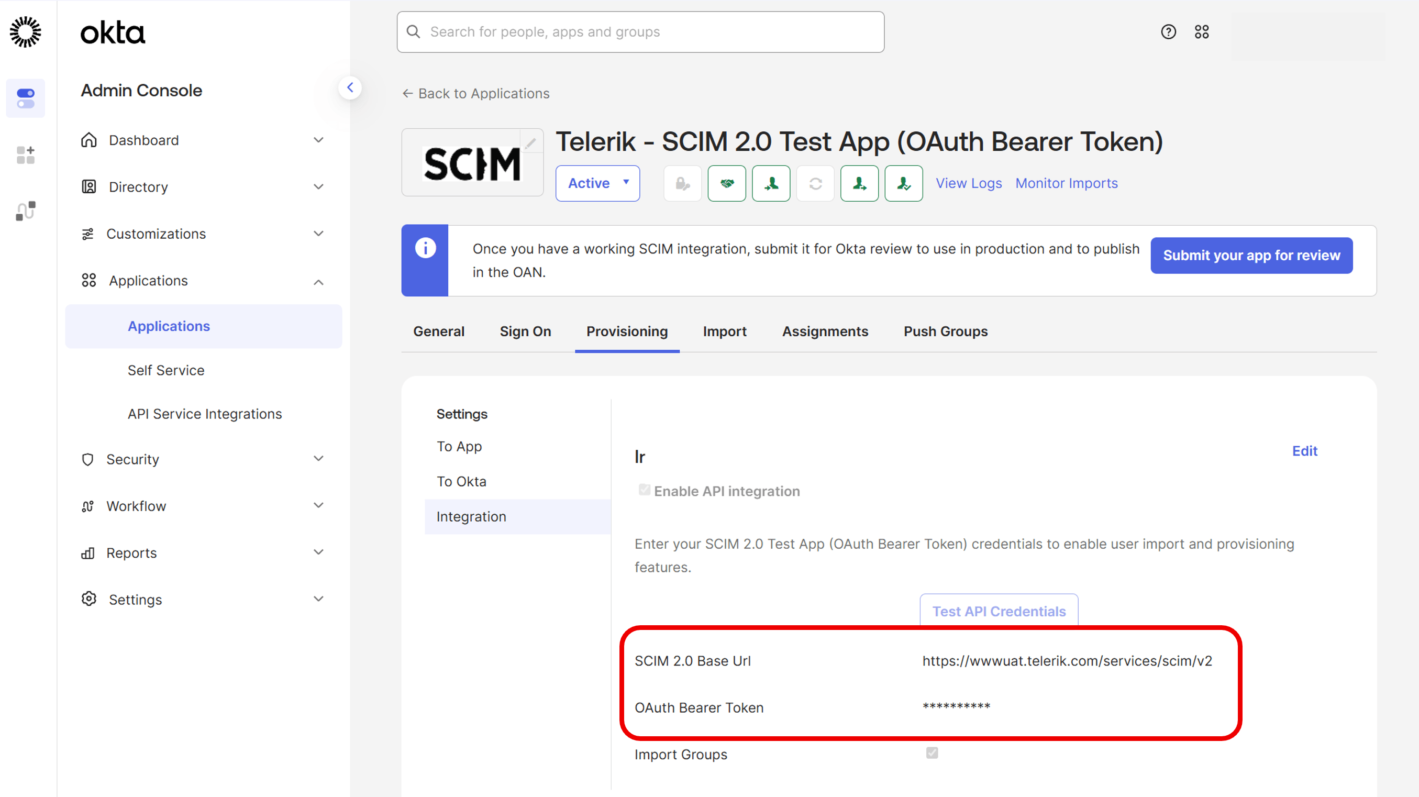This screenshot has width=1419, height=797.
Task: Switch to the Sign On tab
Action: [x=525, y=331]
